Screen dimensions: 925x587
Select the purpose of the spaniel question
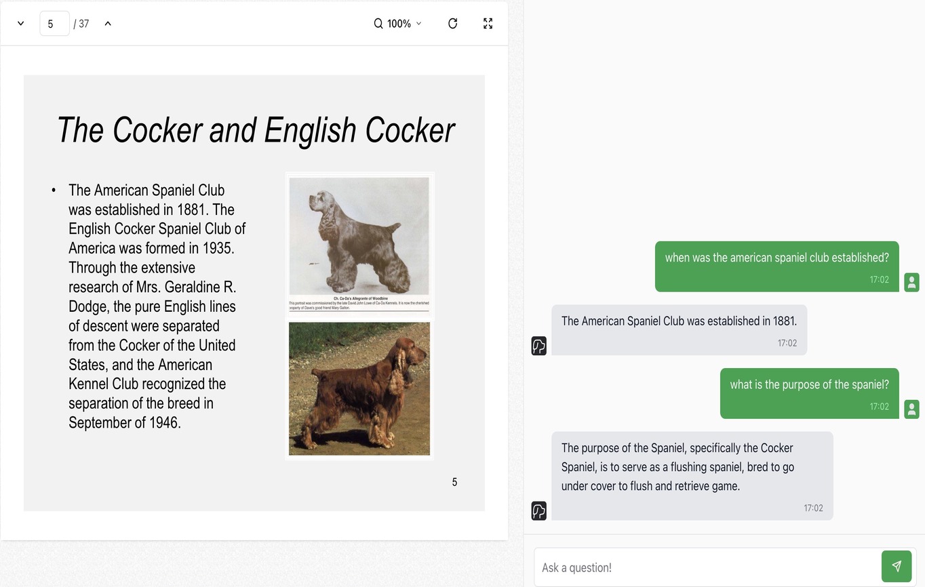tap(809, 393)
